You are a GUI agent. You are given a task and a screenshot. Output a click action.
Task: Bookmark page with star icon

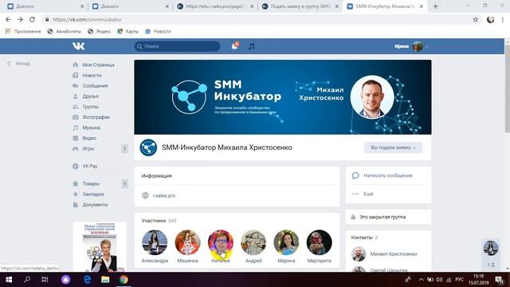pyautogui.click(x=475, y=19)
